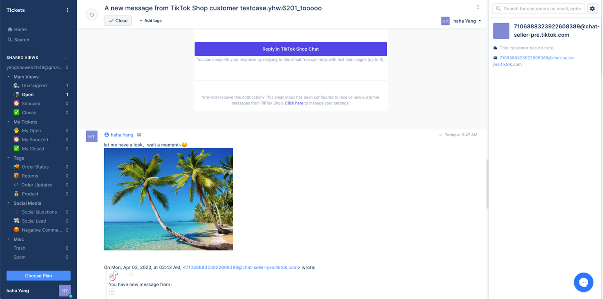The width and height of the screenshot is (603, 299).
Task: Open the ticket history clock icon
Action: coord(91,15)
